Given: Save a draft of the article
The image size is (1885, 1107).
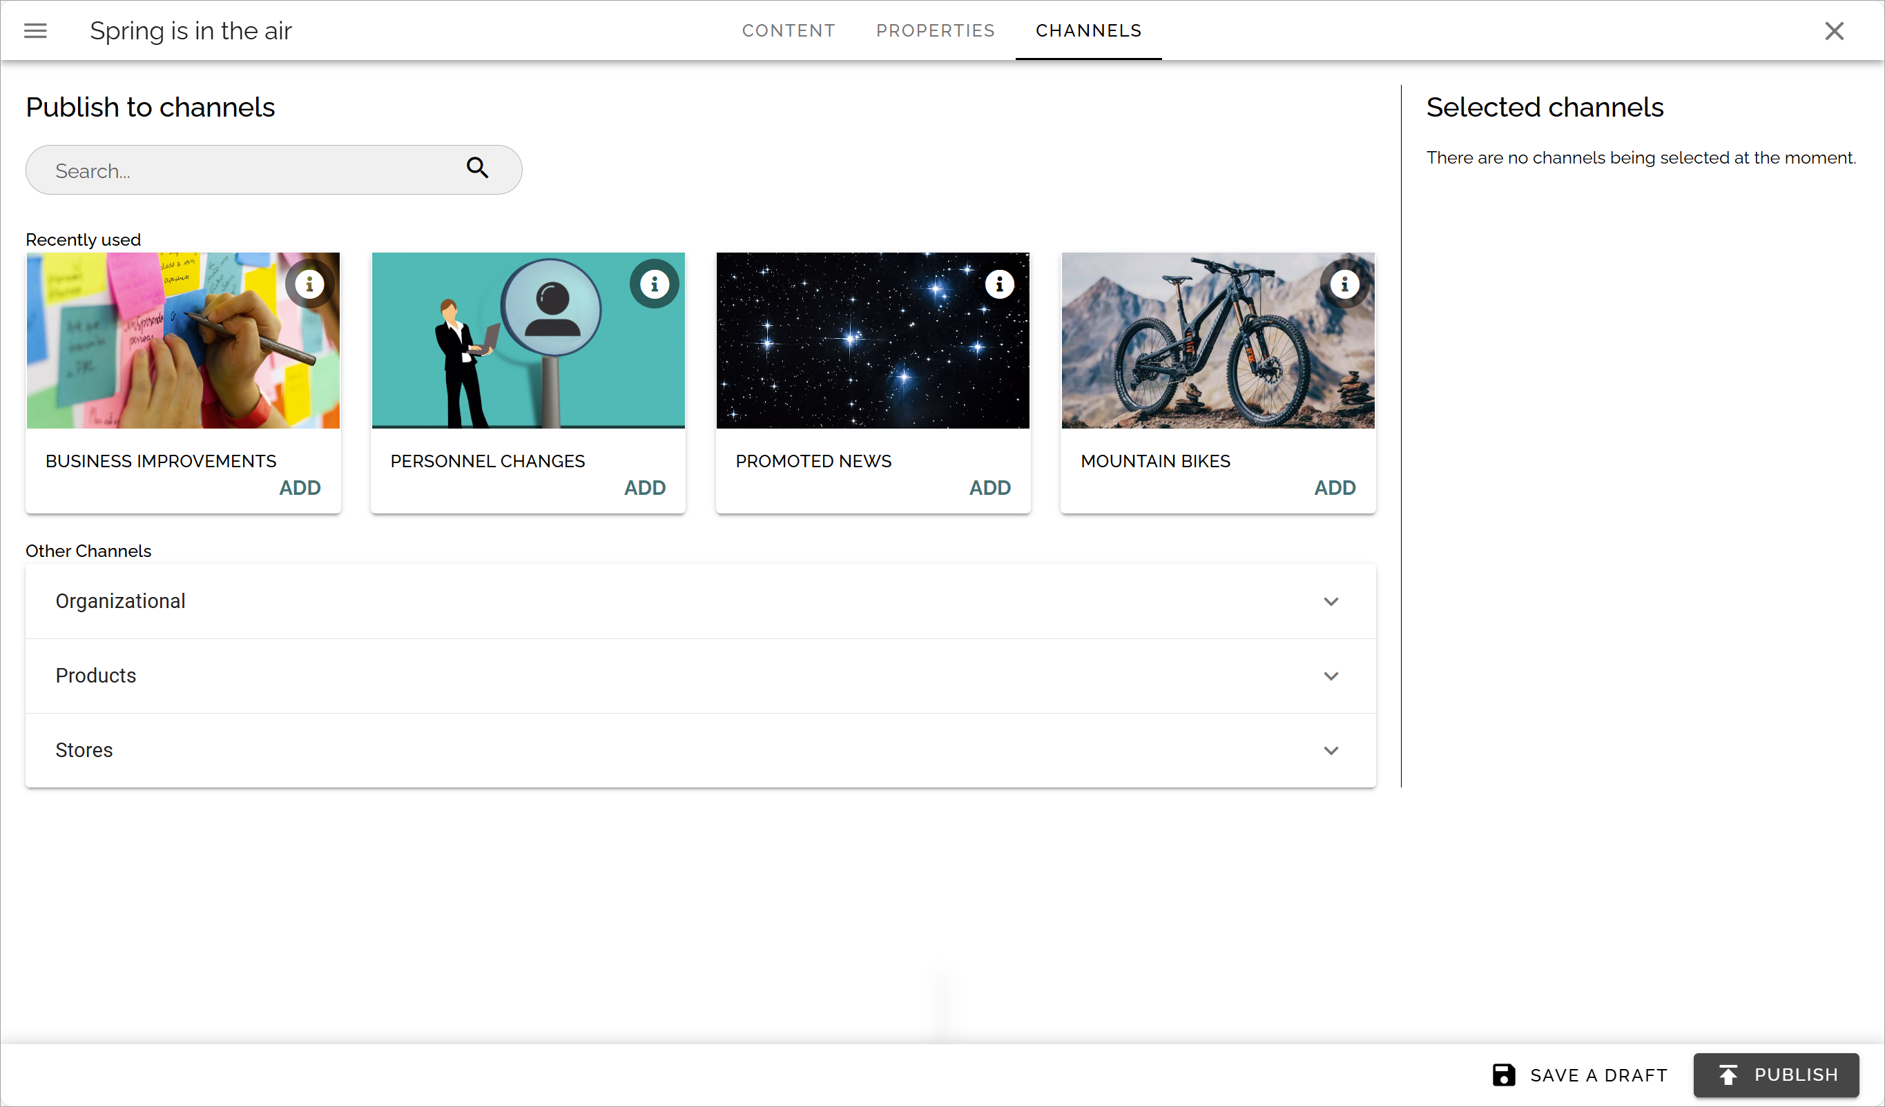Looking at the screenshot, I should [x=1579, y=1075].
